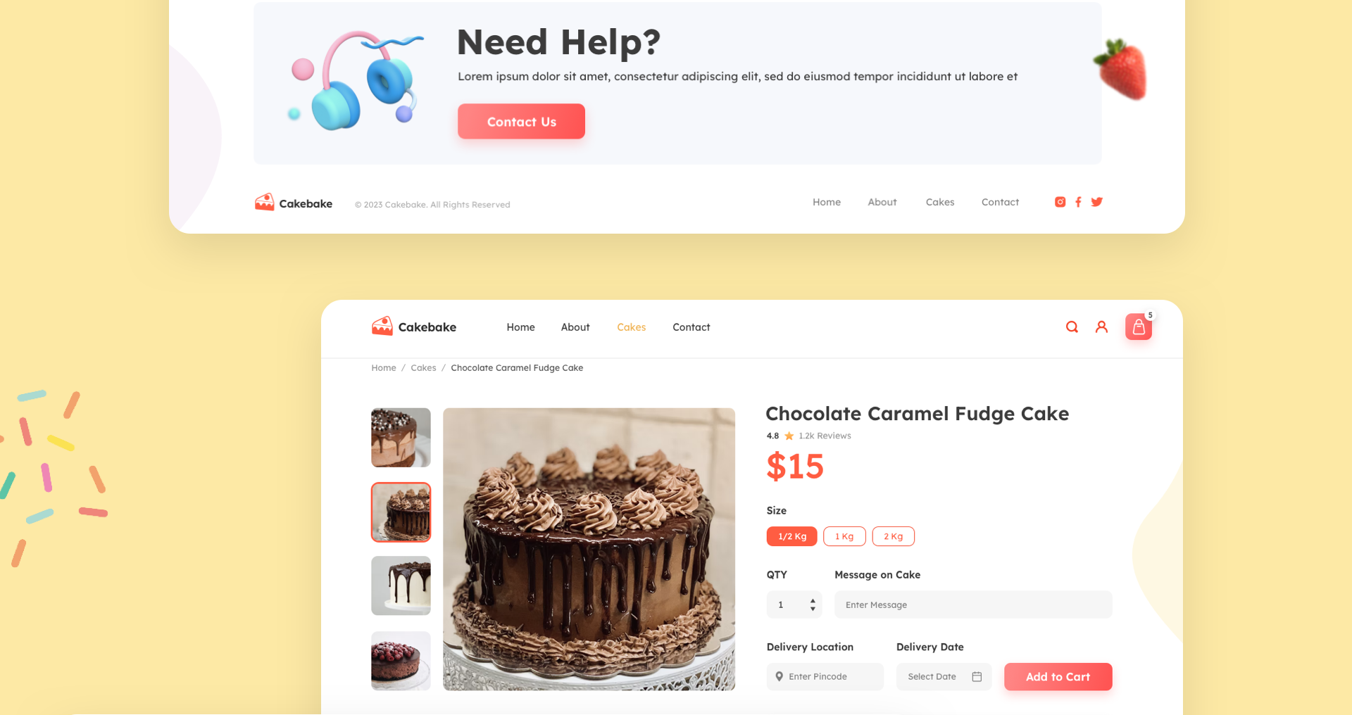Click the Enter Message input field

pyautogui.click(x=973, y=605)
